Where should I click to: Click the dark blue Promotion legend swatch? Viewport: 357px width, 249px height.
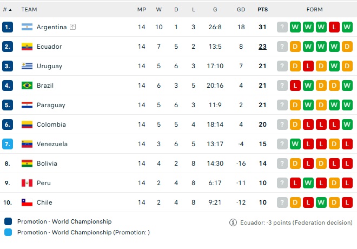click(8, 221)
